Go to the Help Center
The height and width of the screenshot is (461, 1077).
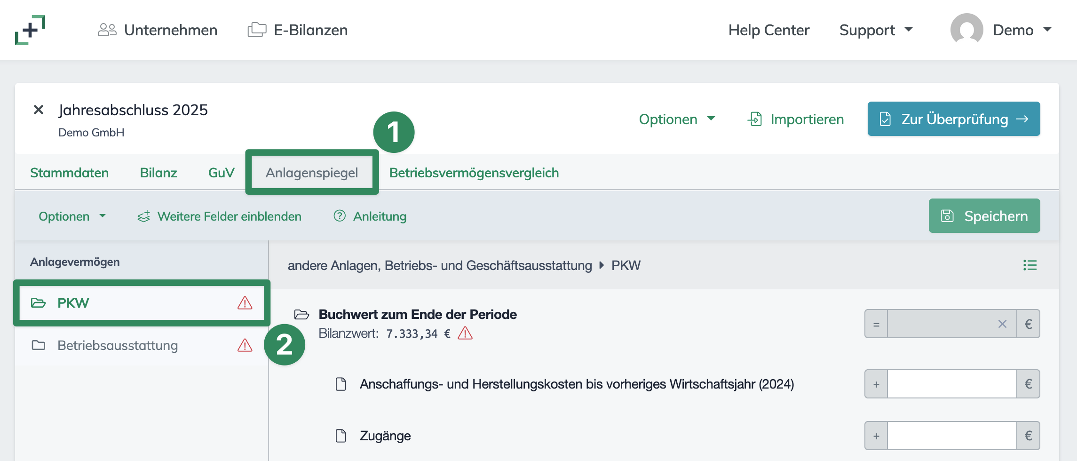click(768, 30)
